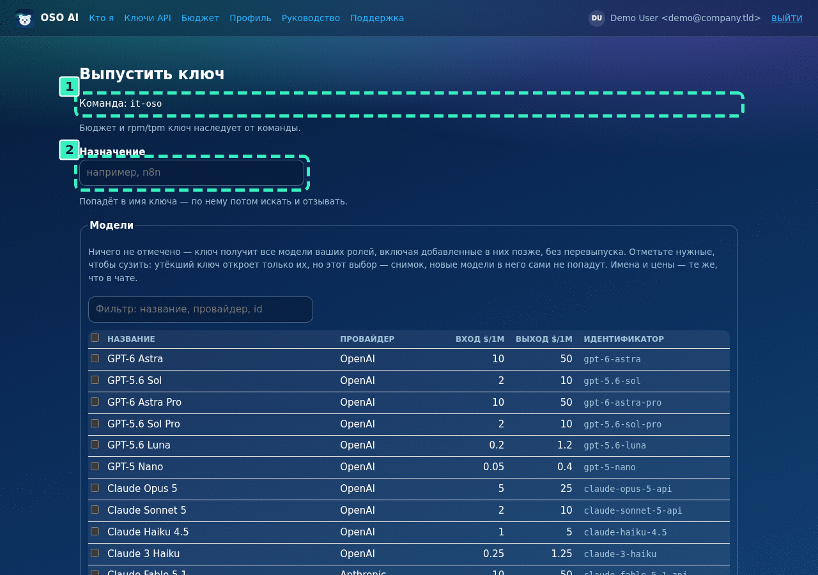Check the Claude 3 Haiku checkbox
Image resolution: width=818 pixels, height=575 pixels.
point(95,553)
